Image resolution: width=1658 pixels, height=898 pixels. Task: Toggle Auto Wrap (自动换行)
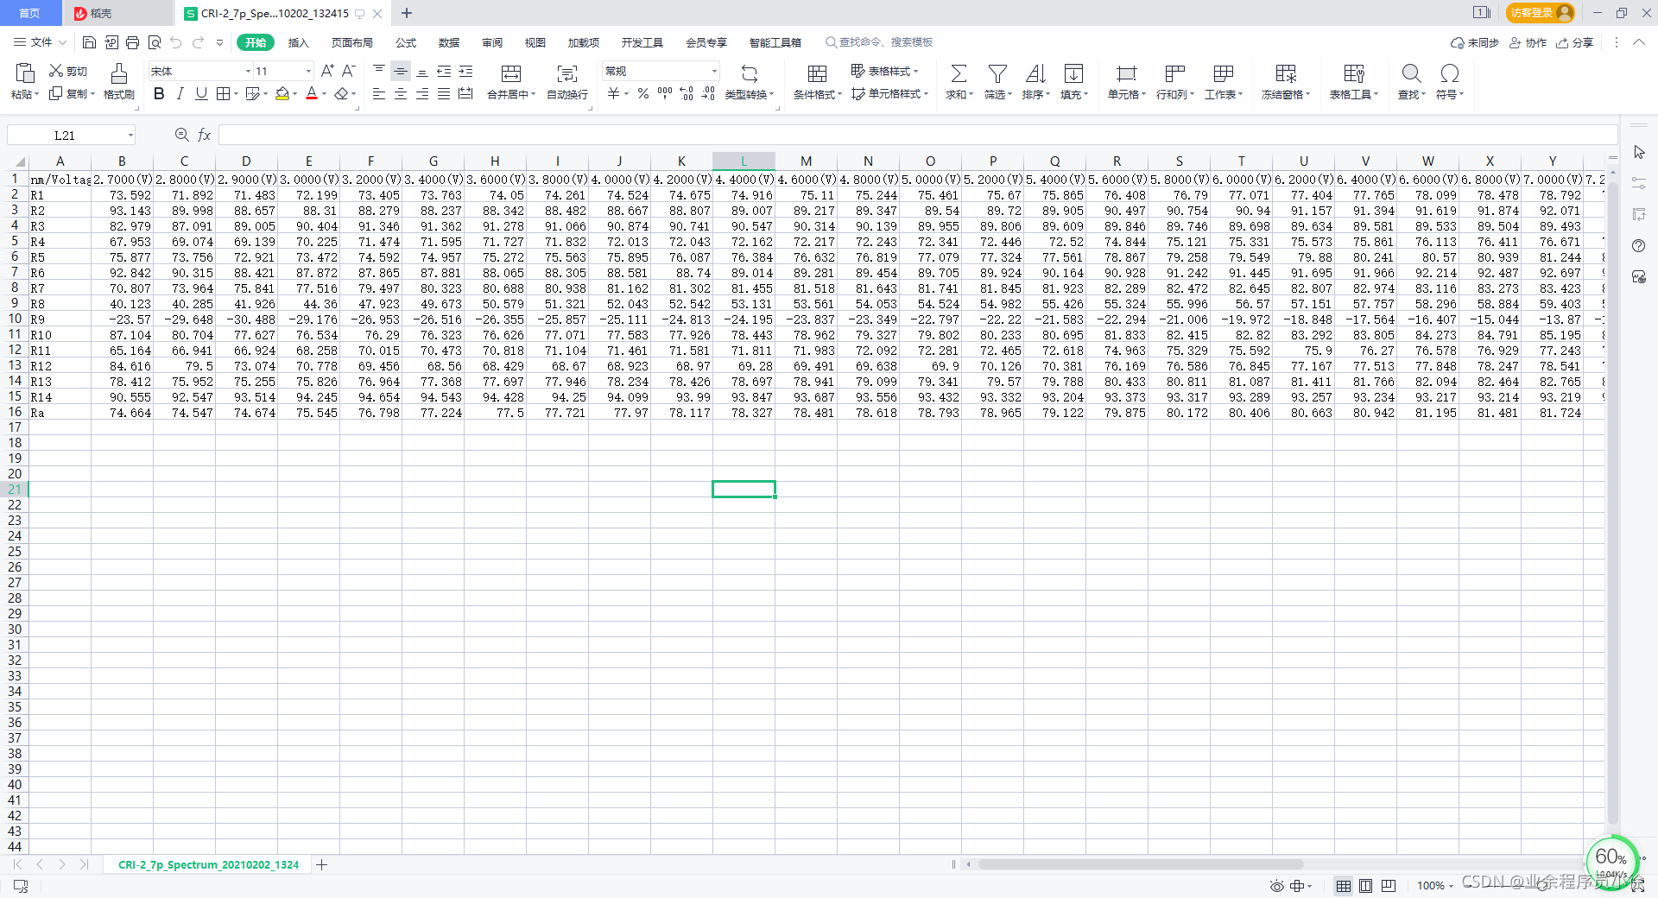[567, 81]
